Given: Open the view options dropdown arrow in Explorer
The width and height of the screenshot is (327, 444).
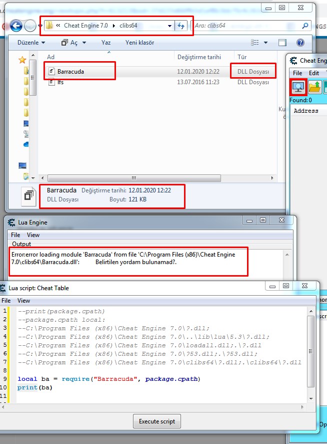Looking at the screenshot, I should coord(265,43).
